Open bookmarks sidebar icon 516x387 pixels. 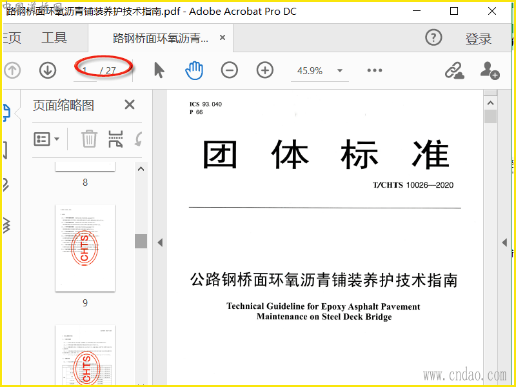[x=5, y=151]
